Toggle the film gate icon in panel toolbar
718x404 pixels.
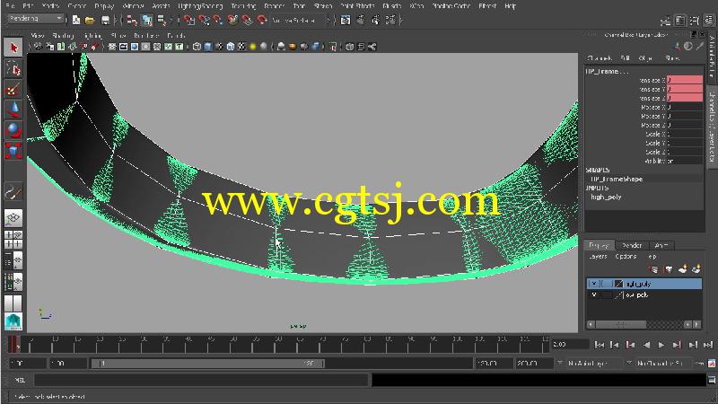pos(123,47)
